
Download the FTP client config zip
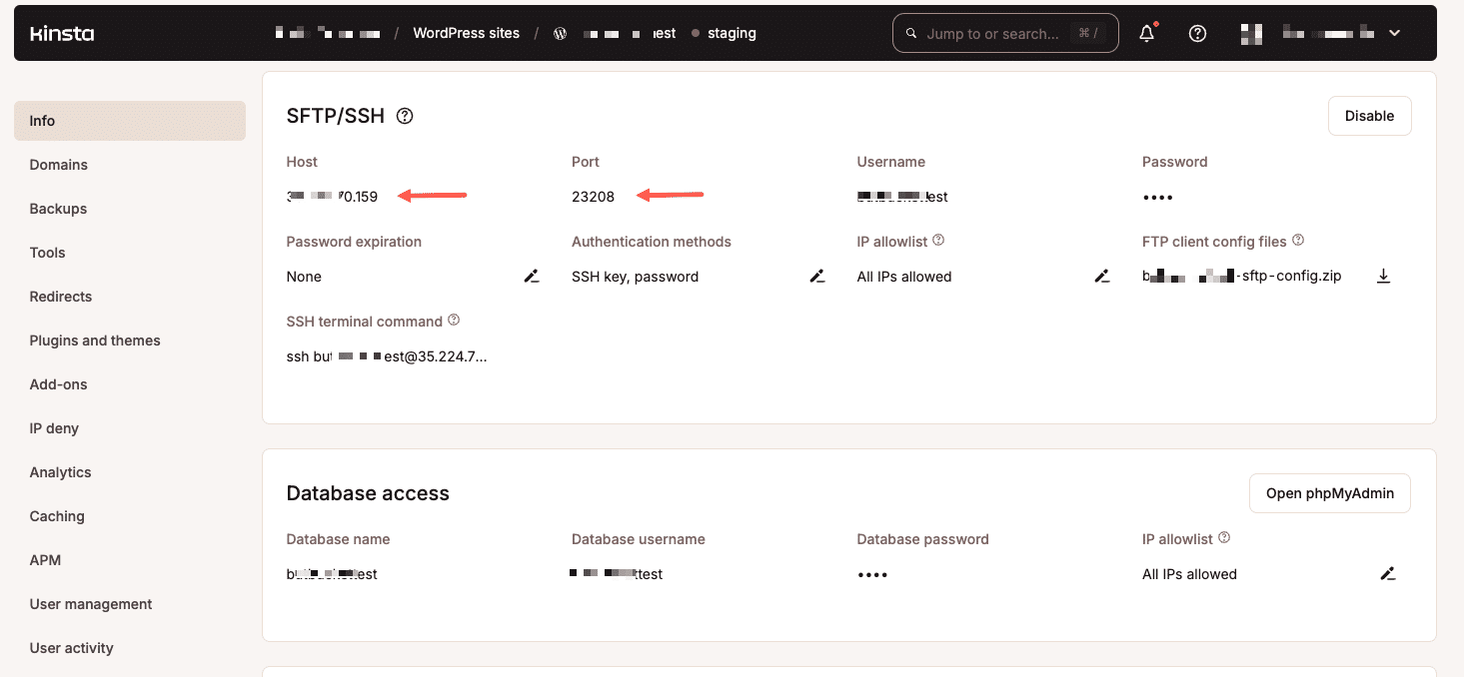tap(1383, 277)
